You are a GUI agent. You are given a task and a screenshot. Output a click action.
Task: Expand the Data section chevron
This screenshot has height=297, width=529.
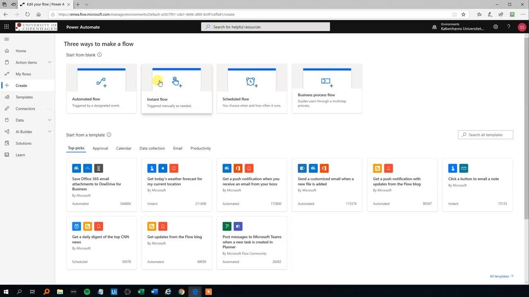click(50, 120)
